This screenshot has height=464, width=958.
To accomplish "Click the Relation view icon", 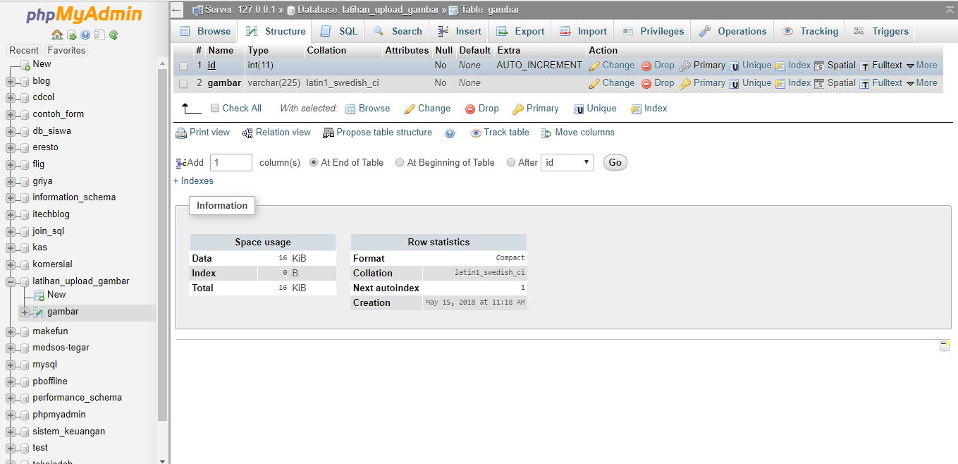I will tap(247, 133).
